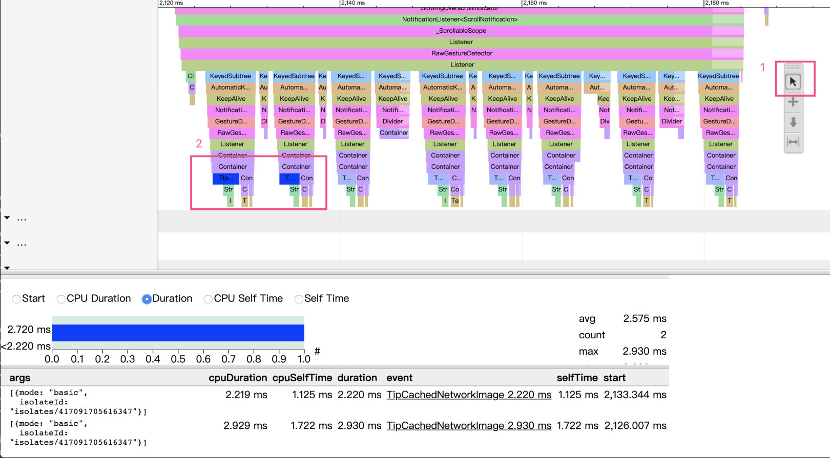The image size is (830, 458).
Task: Sort by the duration column header
Action: (357, 378)
